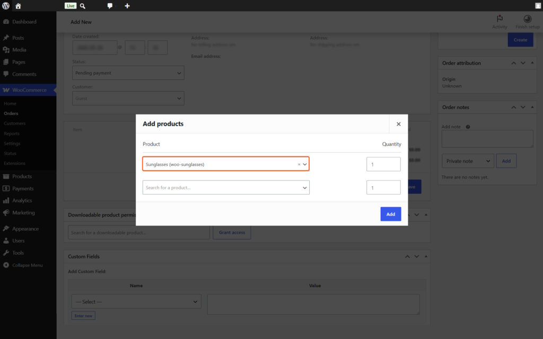Click the Grant access button

coord(232,233)
